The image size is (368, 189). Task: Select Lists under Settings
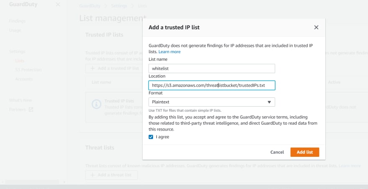(20, 61)
